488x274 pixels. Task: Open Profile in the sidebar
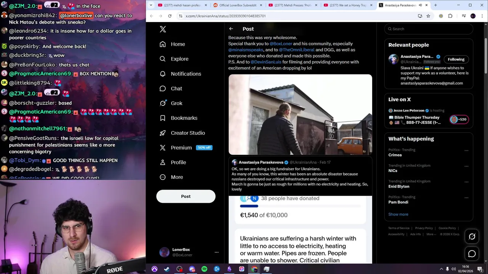[x=173, y=162]
